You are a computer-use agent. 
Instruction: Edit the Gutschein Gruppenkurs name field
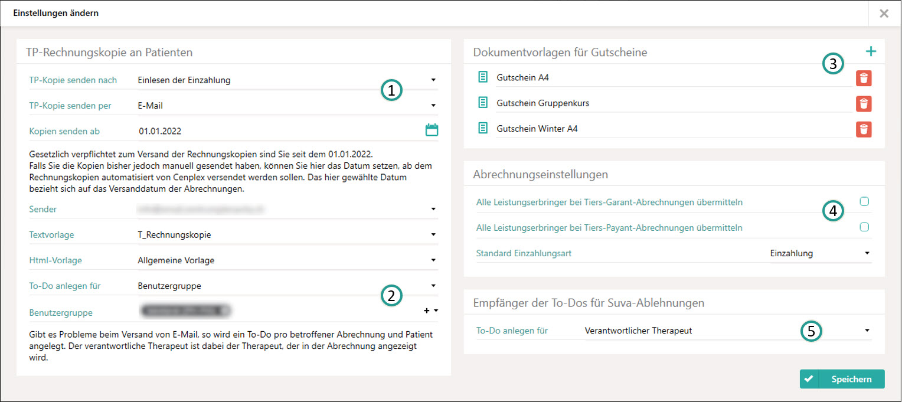(x=674, y=103)
